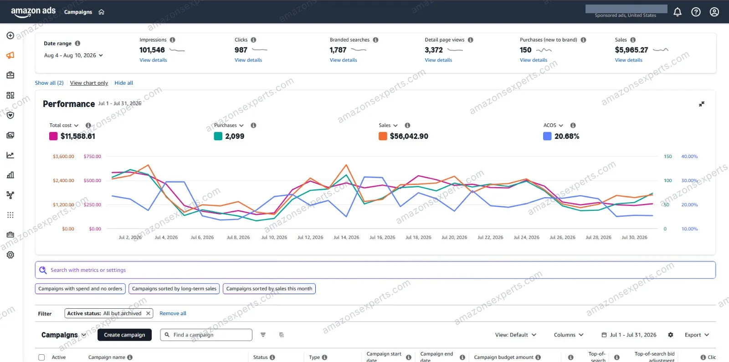Open the notifications bell
The height and width of the screenshot is (362, 729).
[x=678, y=12]
